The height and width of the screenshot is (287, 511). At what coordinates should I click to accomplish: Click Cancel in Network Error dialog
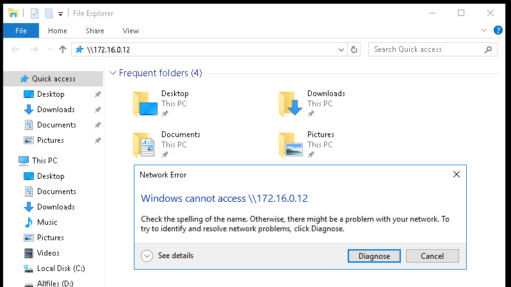tap(432, 256)
